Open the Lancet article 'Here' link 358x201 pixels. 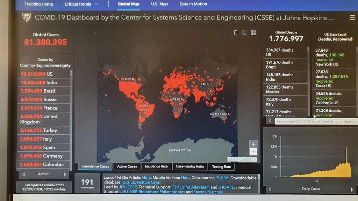tap(146, 178)
